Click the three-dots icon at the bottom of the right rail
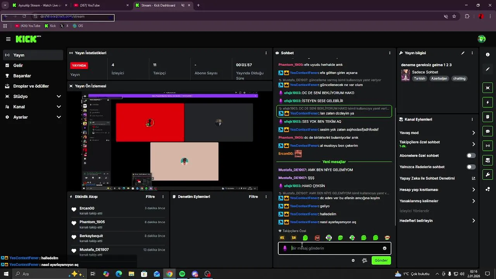The height and width of the screenshot is (279, 496). coord(487,189)
